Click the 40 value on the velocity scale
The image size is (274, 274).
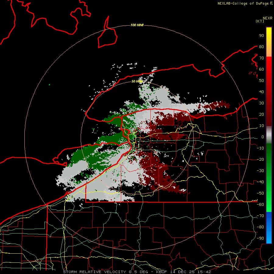click(x=262, y=92)
